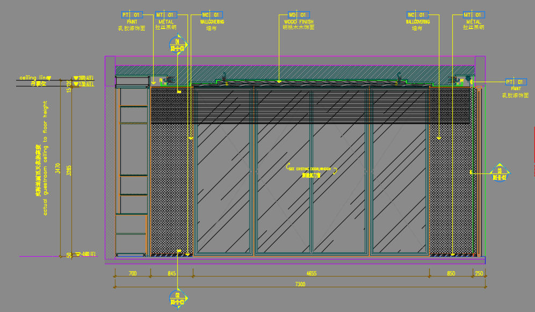This screenshot has width=535, height=312.
Task: Select section callout 02 below the dimensions
Action: coord(178,298)
